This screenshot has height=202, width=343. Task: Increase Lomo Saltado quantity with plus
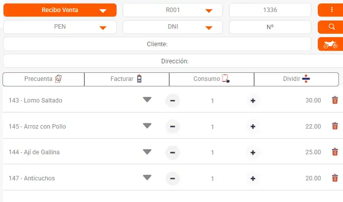(x=253, y=100)
